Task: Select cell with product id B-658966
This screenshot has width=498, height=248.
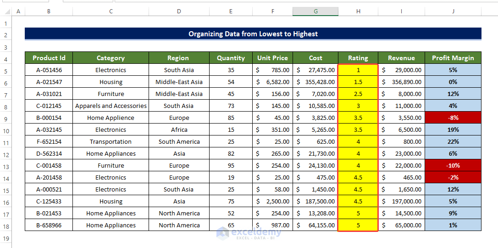Action: click(49, 225)
